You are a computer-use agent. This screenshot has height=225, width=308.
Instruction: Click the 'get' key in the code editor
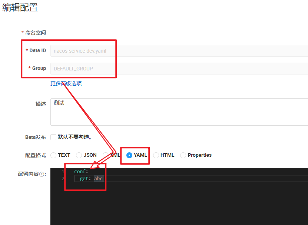84,179
